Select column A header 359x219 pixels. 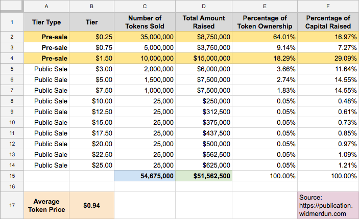[46, 7]
